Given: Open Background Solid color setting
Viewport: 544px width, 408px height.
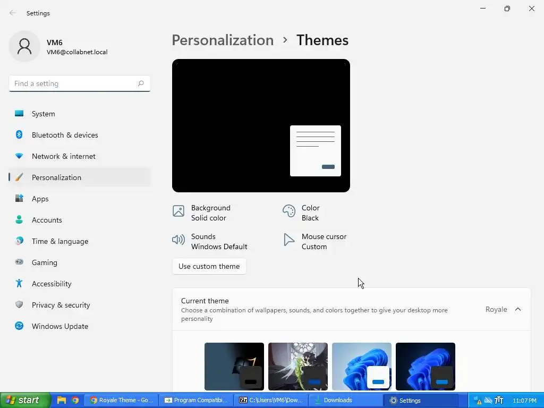Looking at the screenshot, I should pyautogui.click(x=202, y=212).
